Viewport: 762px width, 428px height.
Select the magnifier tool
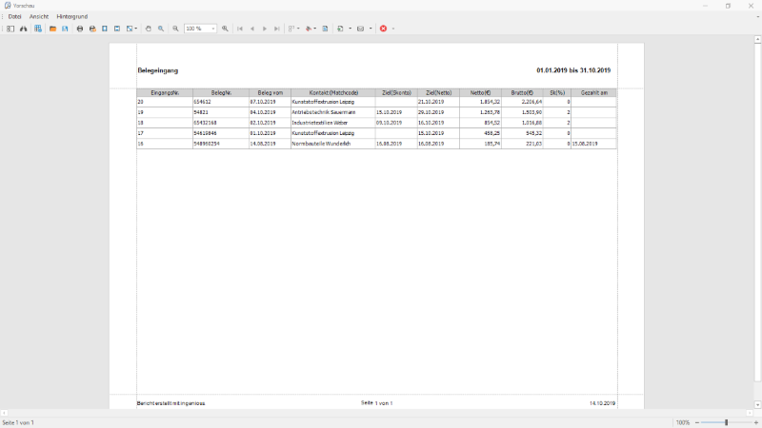click(161, 29)
